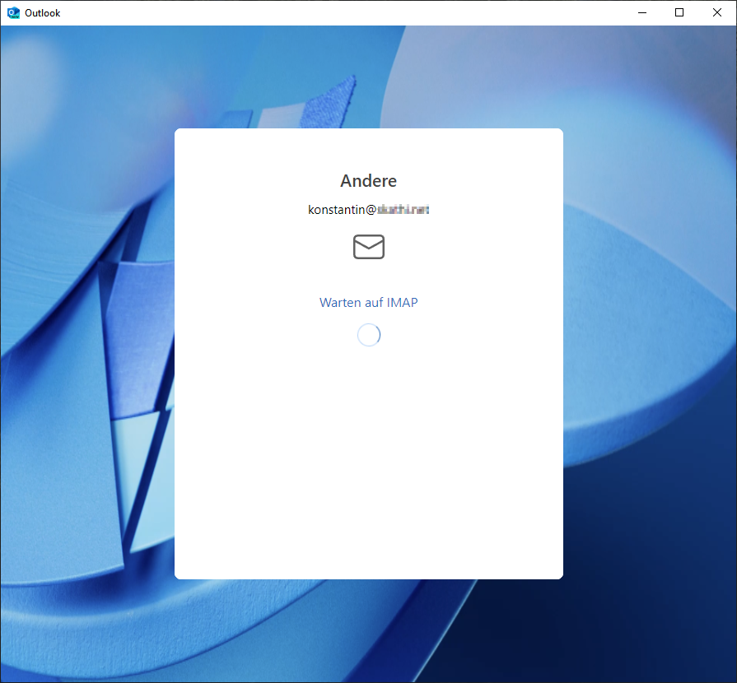The height and width of the screenshot is (683, 737).
Task: Click the Outlook app icon in title bar
Action: pos(13,12)
